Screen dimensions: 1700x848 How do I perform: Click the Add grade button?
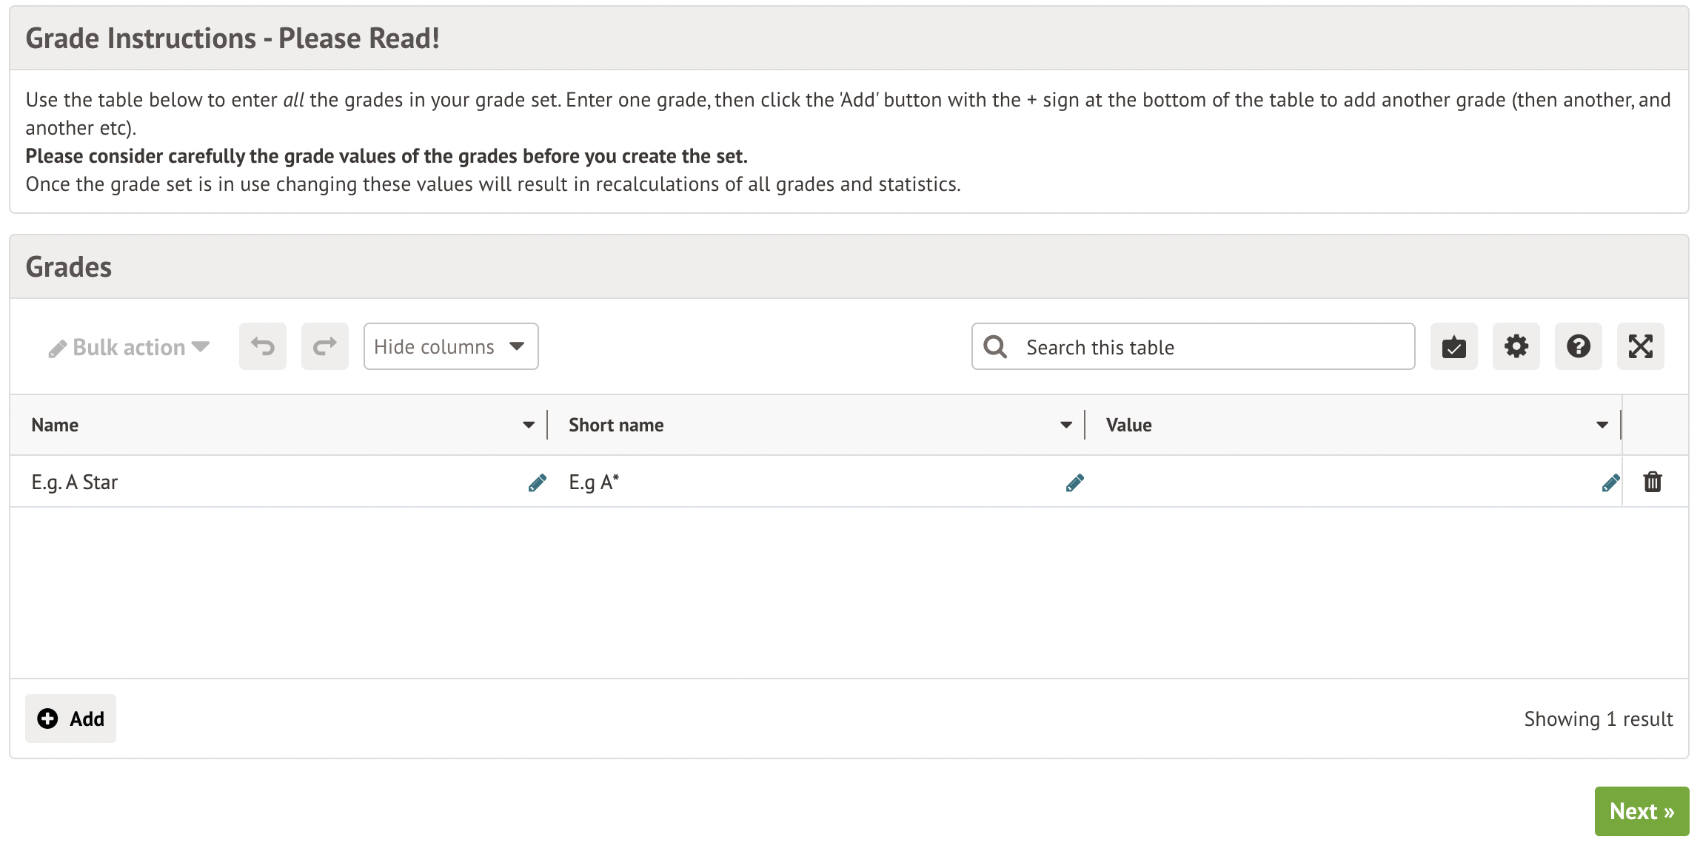[70, 719]
